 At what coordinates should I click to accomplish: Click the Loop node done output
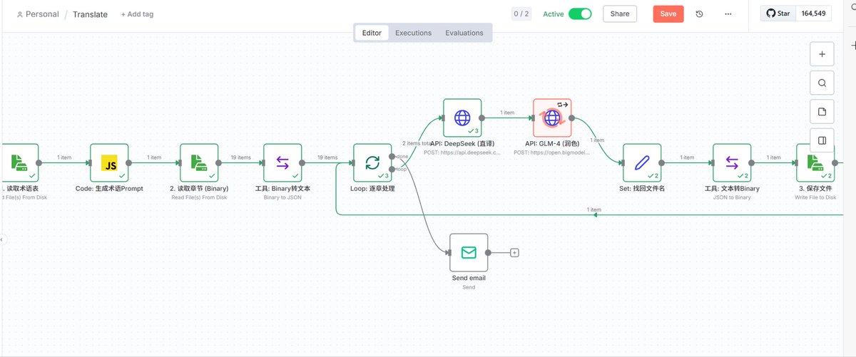(392, 156)
